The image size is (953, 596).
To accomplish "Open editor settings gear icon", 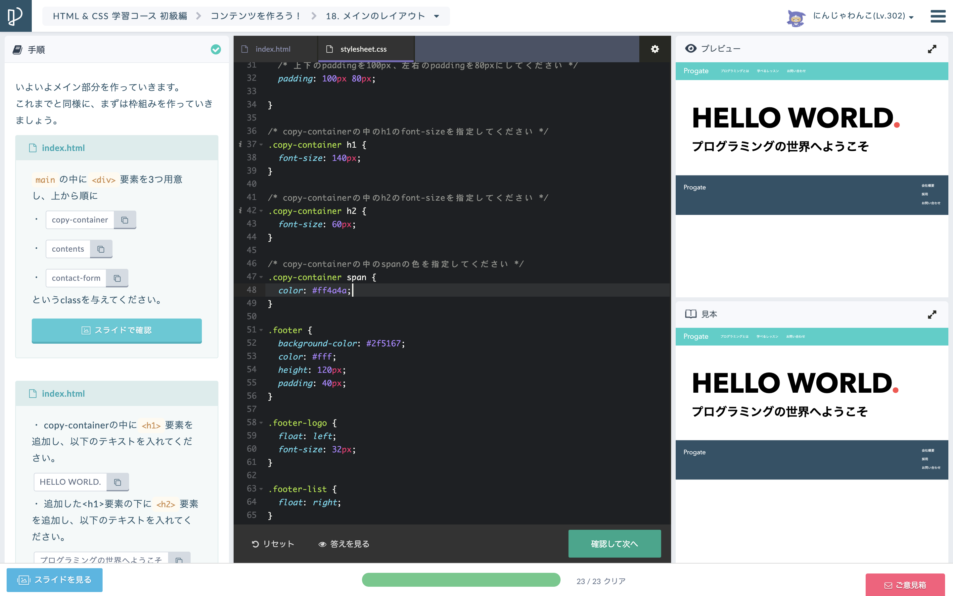I will coord(655,49).
